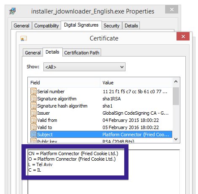Click the GlobalSign CodeSigning CA value
Image resolution: width=198 pixels, height=194 pixels.
135,113
